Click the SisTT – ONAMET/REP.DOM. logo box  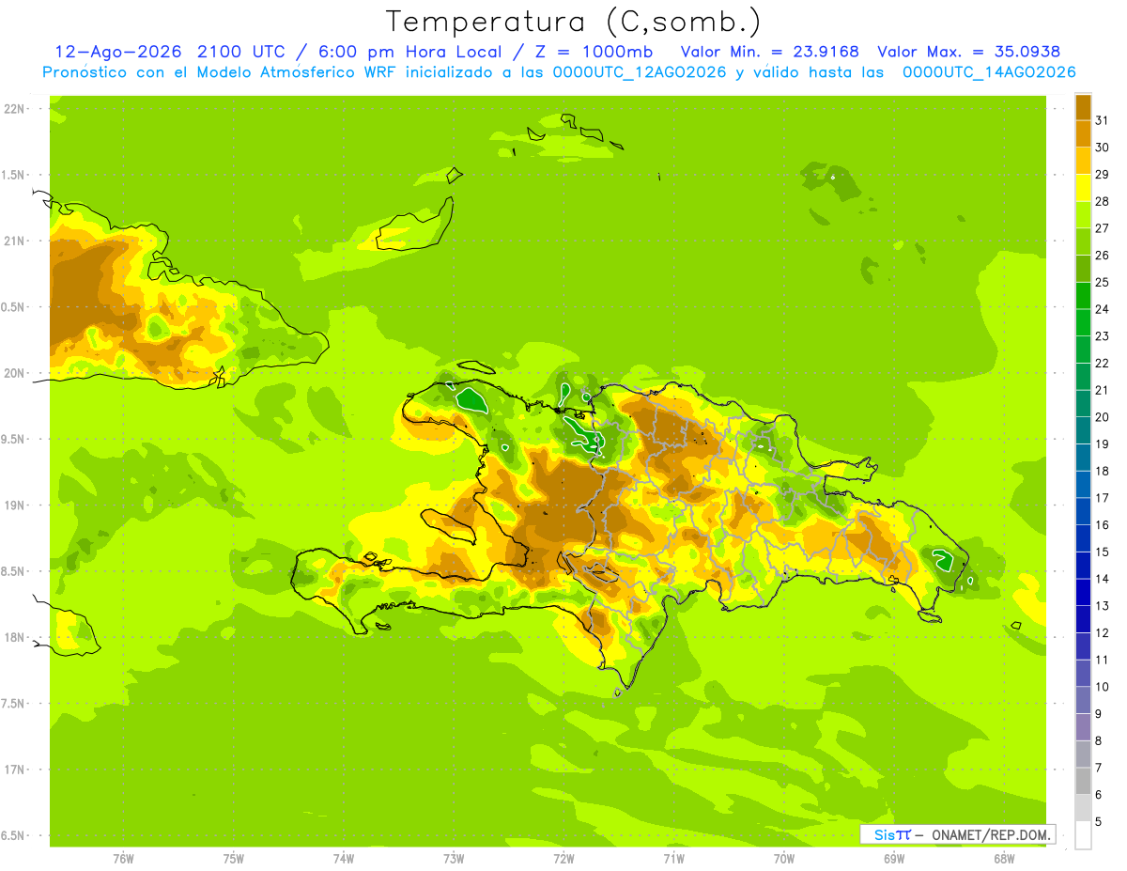pyautogui.click(x=957, y=834)
